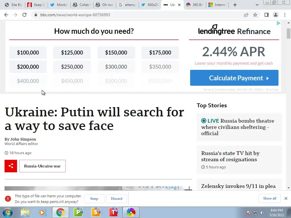Bookmark this page with the star
Screen dimensions: 291x218
255,15
